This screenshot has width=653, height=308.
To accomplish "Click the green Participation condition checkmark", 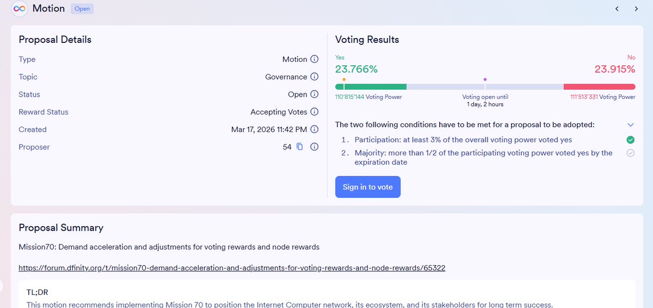I will 630,140.
